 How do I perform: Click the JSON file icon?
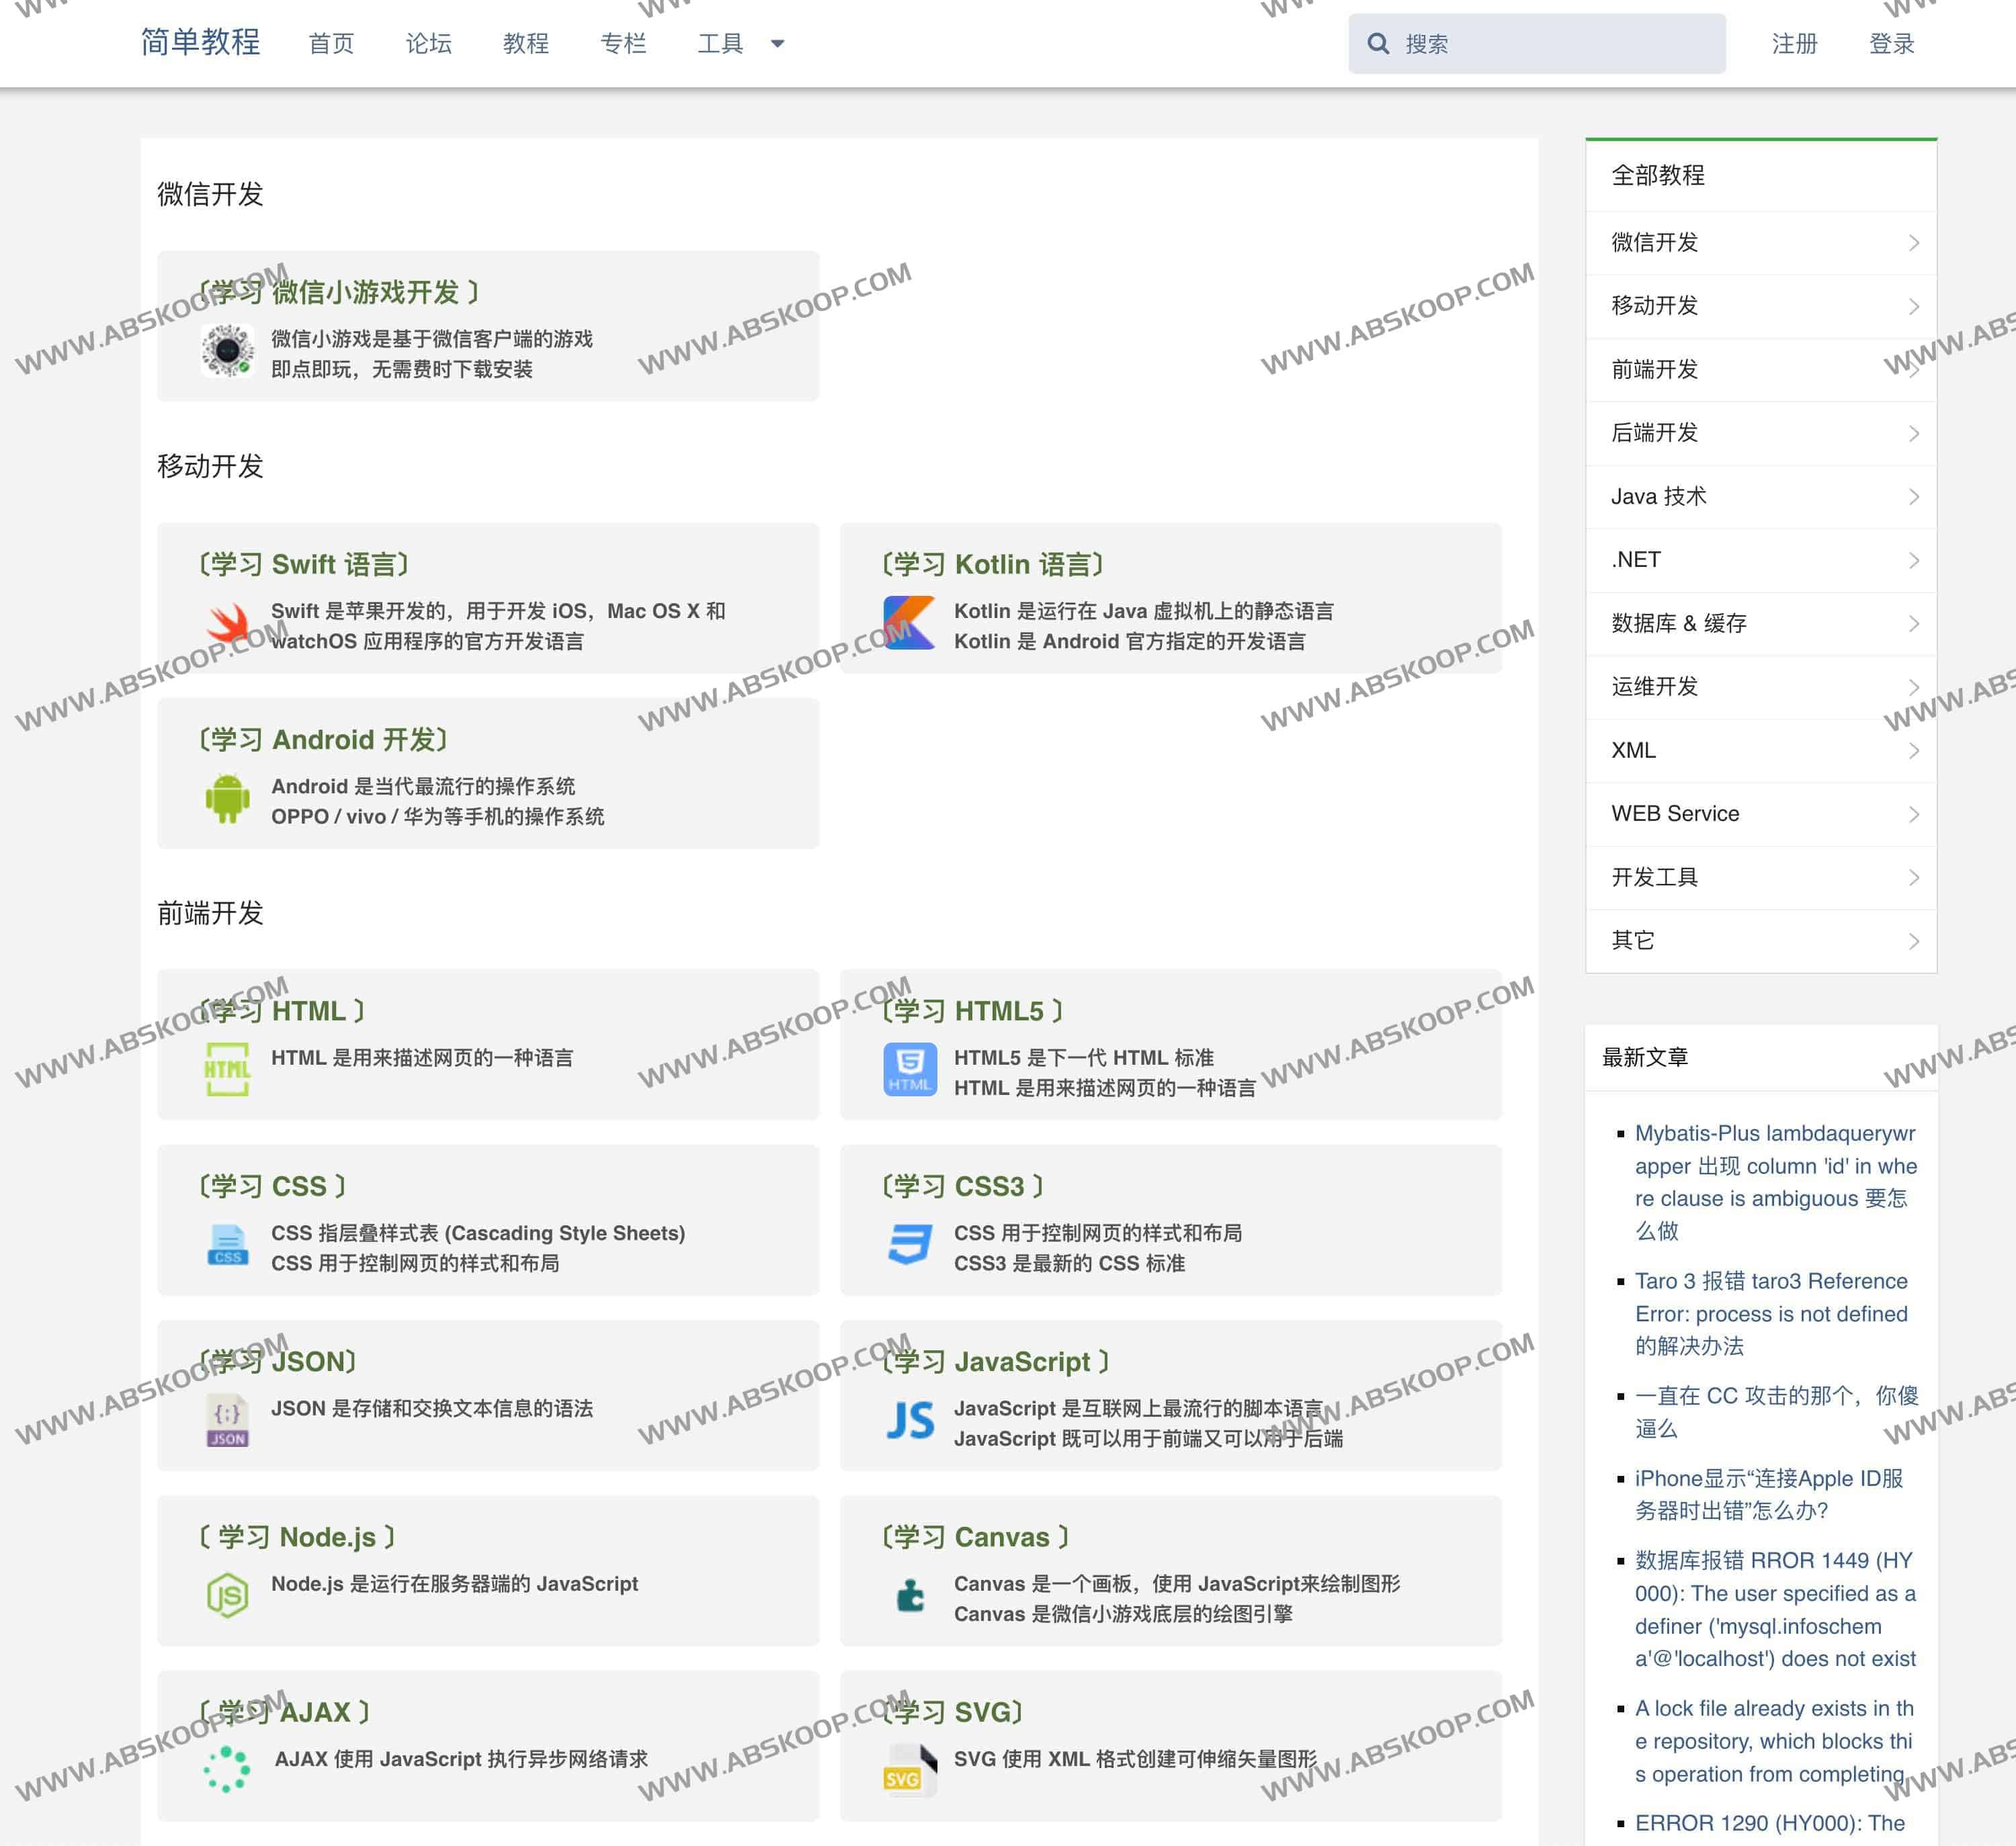227,1420
